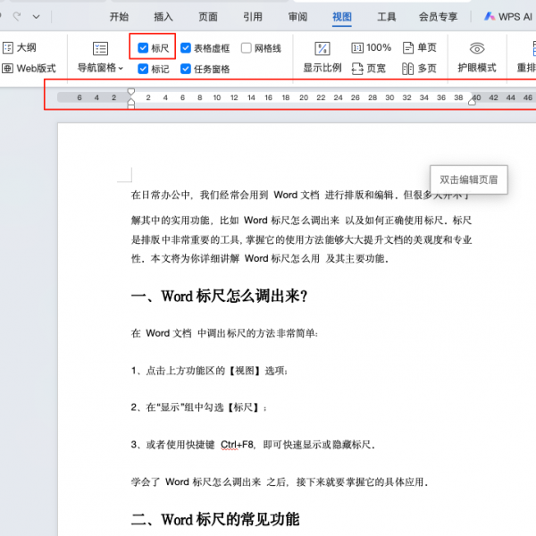
Task: Switch to Multi Page (多页) view
Action: [x=420, y=68]
